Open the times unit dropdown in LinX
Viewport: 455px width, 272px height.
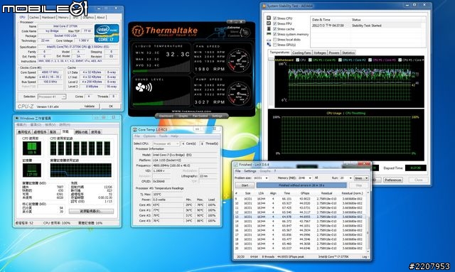361,178
